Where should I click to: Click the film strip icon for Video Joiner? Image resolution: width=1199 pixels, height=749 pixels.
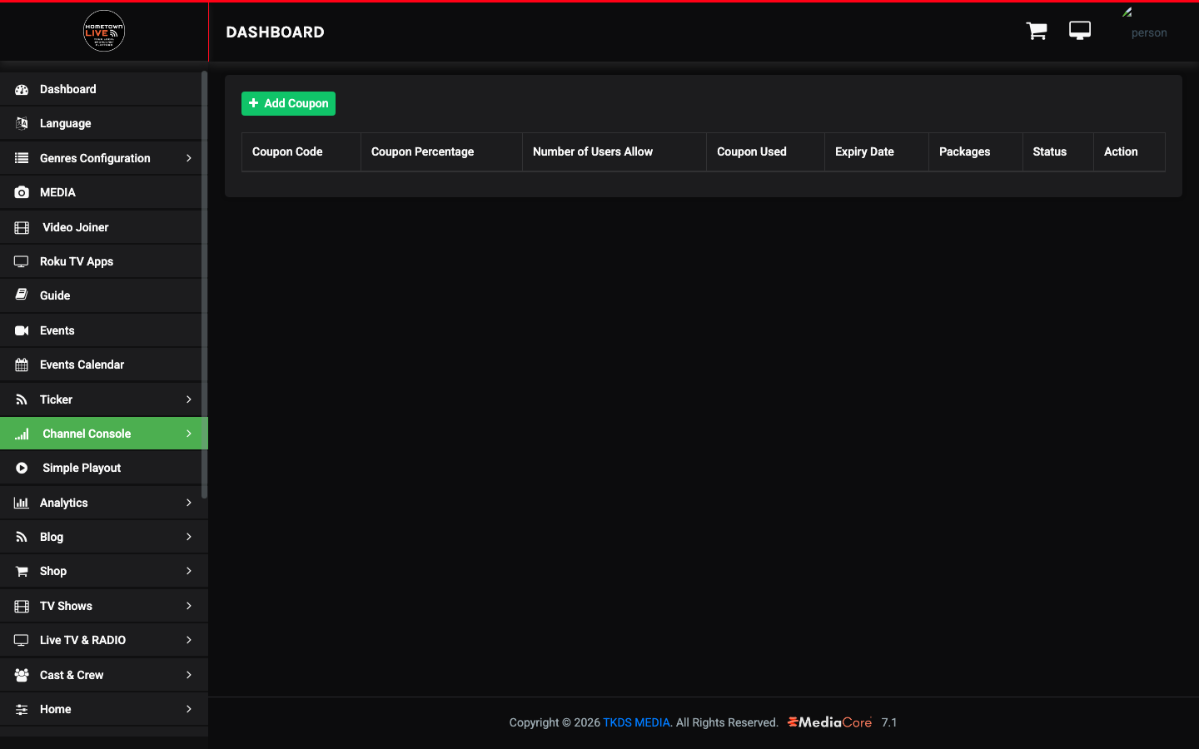pyautogui.click(x=22, y=227)
